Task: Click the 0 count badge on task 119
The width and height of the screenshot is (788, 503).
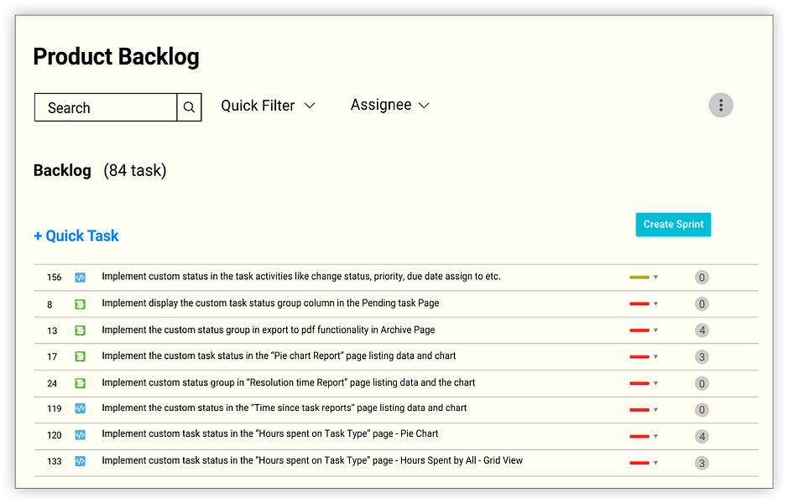Action: [702, 410]
